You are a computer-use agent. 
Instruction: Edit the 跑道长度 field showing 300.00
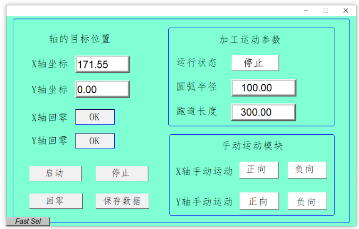tap(263, 112)
